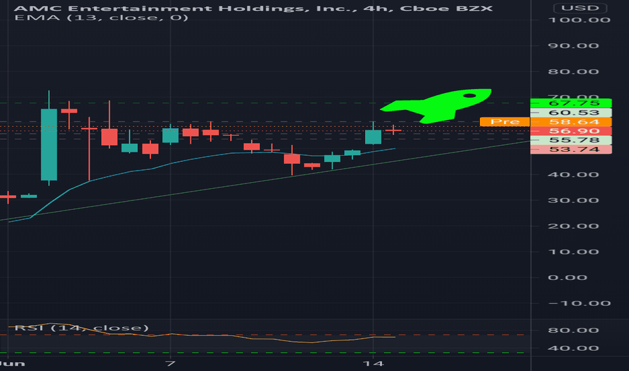Select the large green candle near Jun start
The width and height of the screenshot is (629, 371).
click(x=49, y=144)
